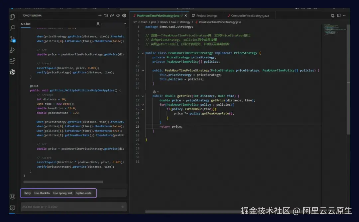Start a new chat with plus icon
The height and width of the screenshot is (222, 359).
[x=100, y=16]
